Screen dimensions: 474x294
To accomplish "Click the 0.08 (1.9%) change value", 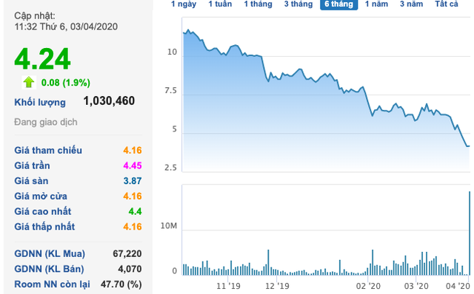I will tap(66, 83).
